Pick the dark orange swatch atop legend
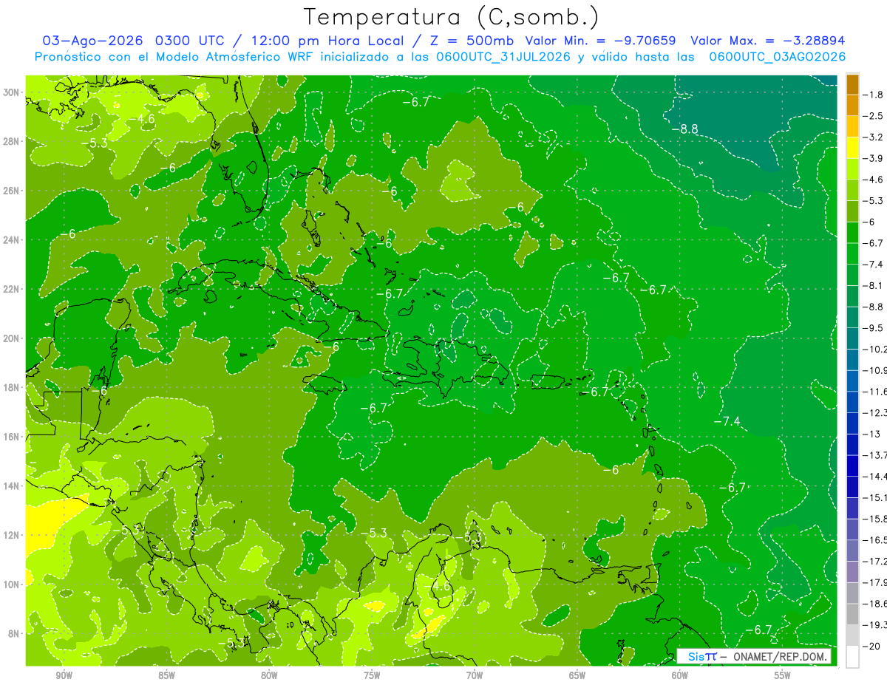Viewport: 887px width, 685px height. (x=852, y=84)
